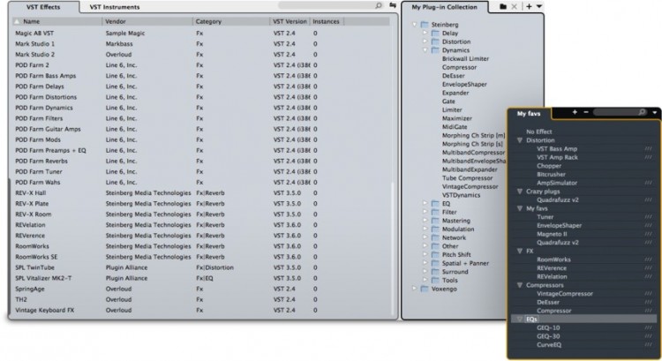Viewport: 662px width, 361px height.
Task: Click the handle icon next to RoomWorks in My favs
Action: (648, 259)
